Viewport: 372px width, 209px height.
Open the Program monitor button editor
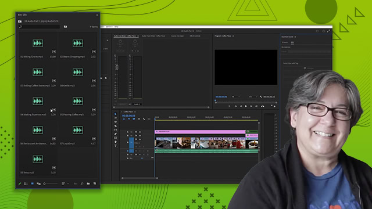coord(274,106)
